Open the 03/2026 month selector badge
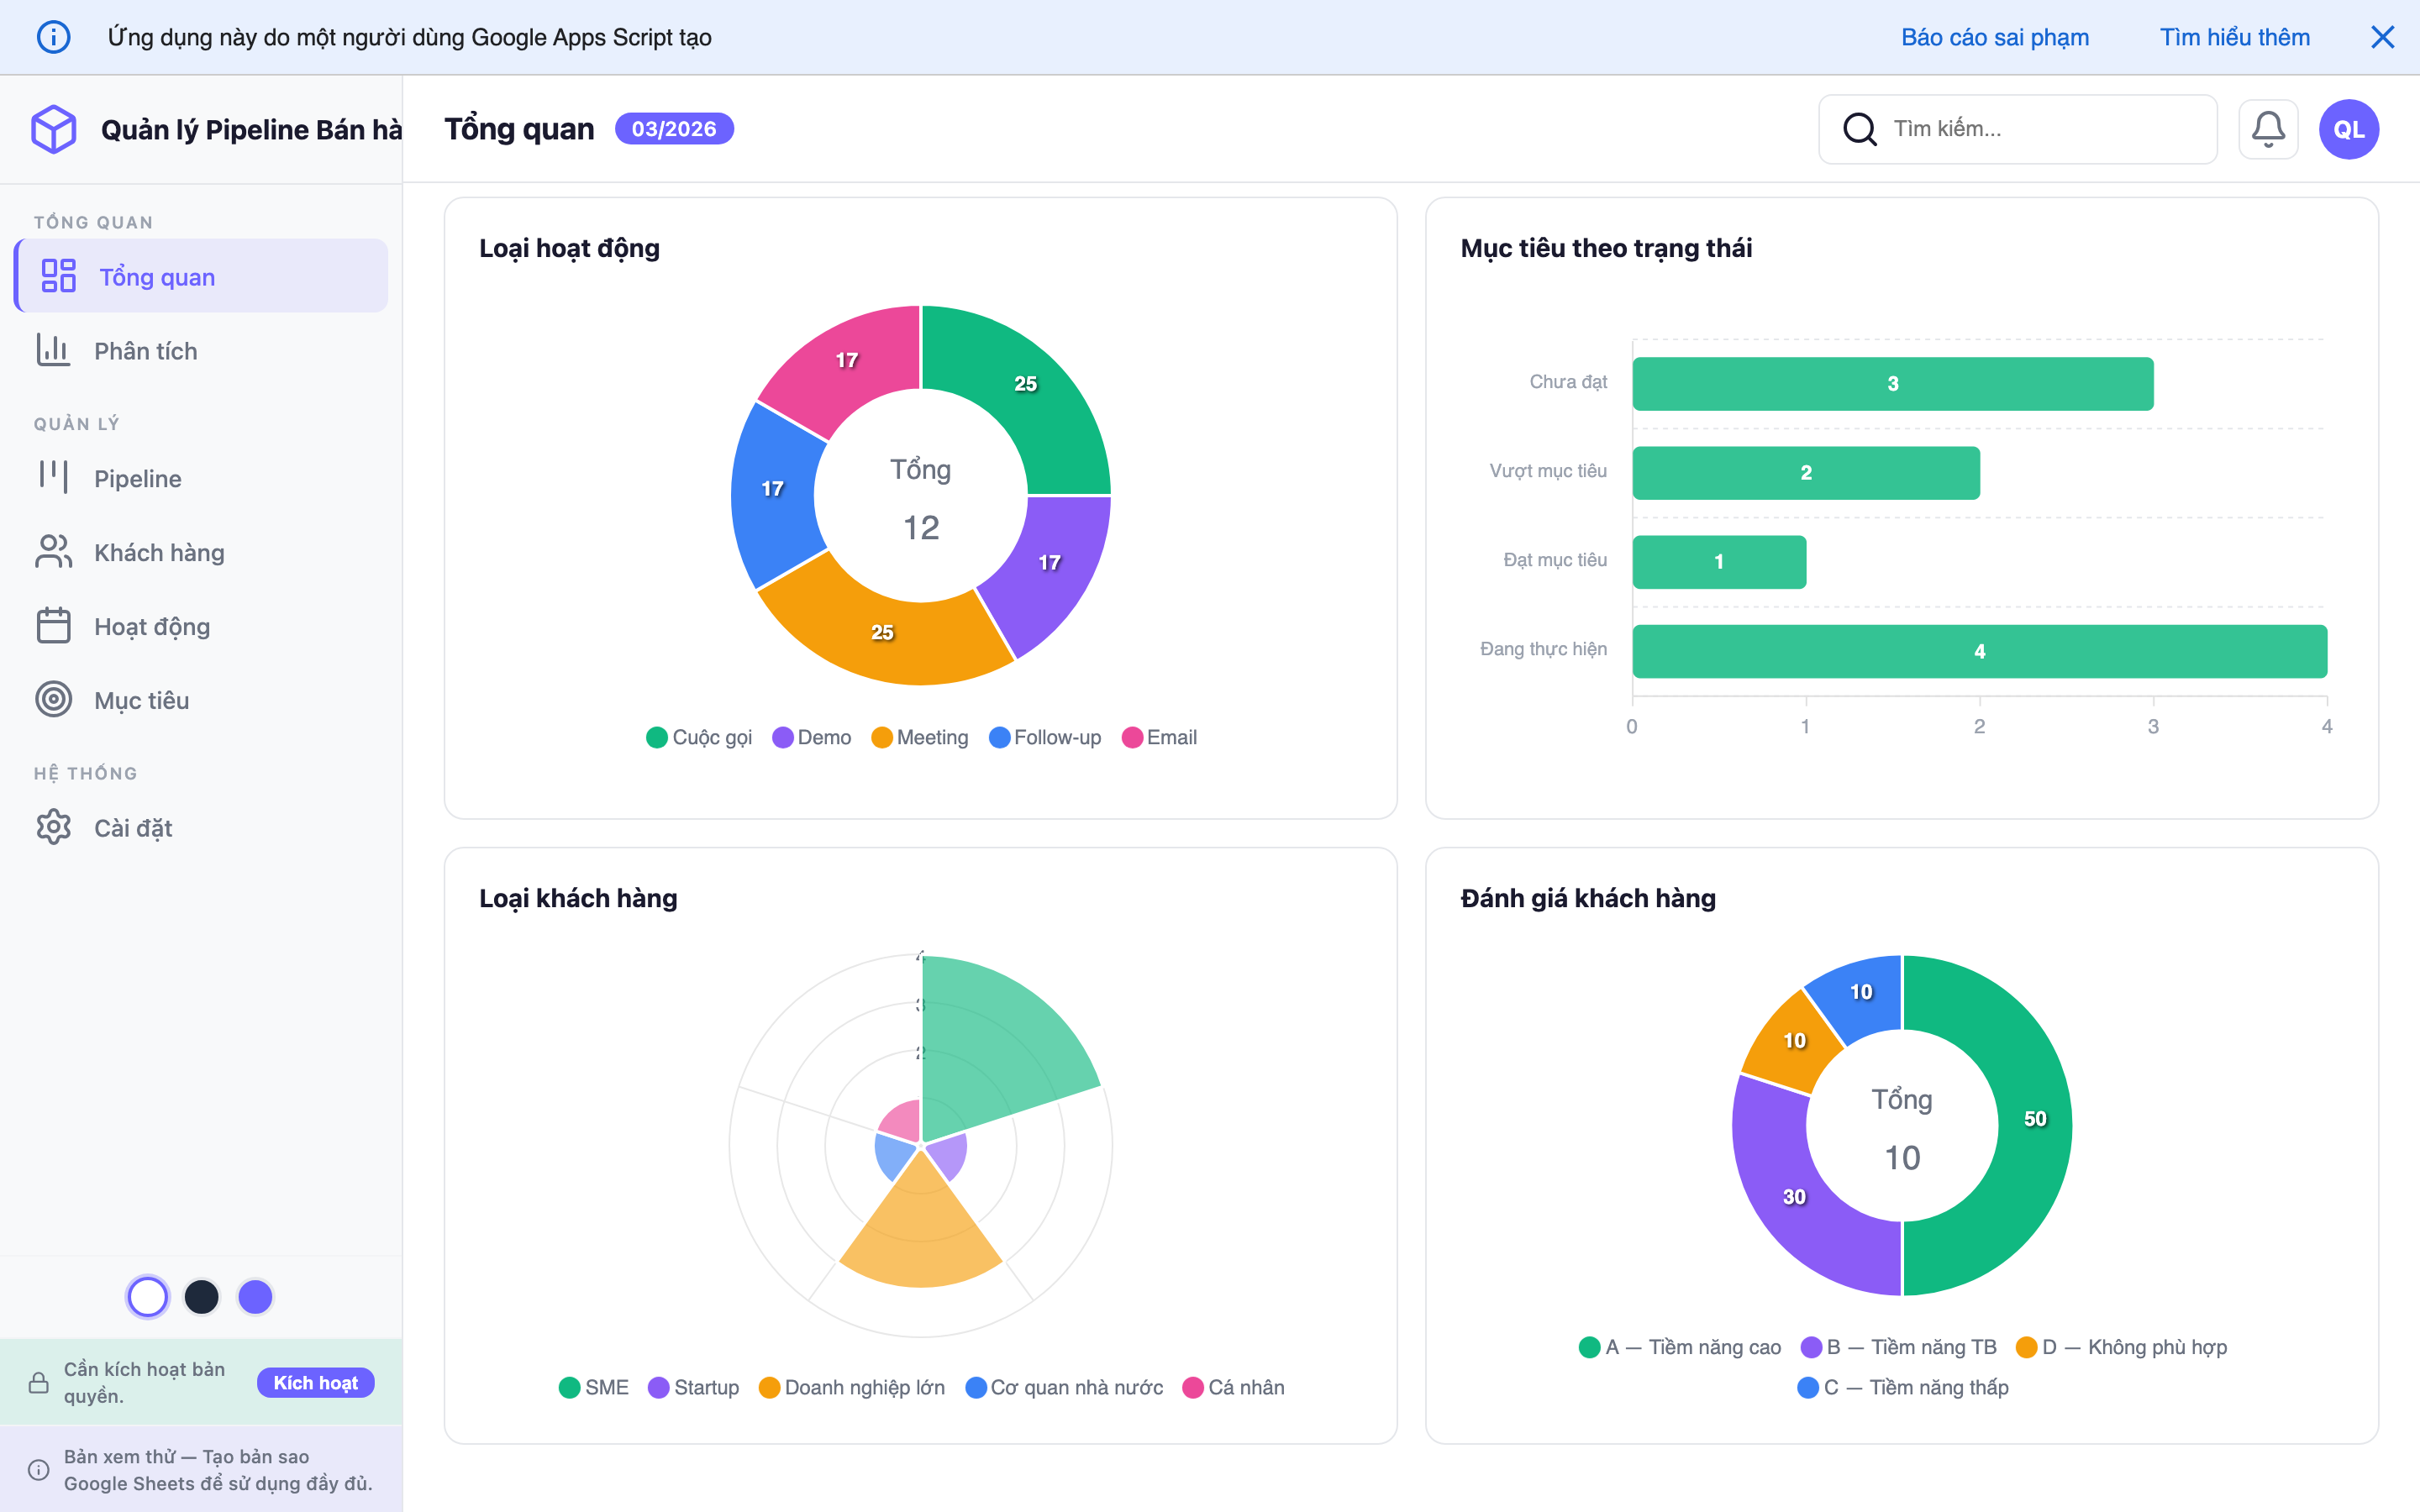The height and width of the screenshot is (1512, 2420). 673,129
